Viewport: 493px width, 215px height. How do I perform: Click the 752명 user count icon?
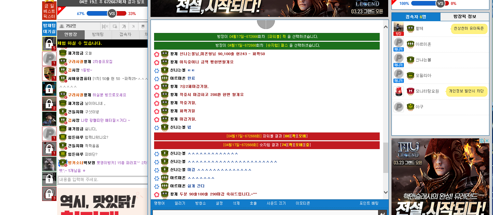(62, 26)
